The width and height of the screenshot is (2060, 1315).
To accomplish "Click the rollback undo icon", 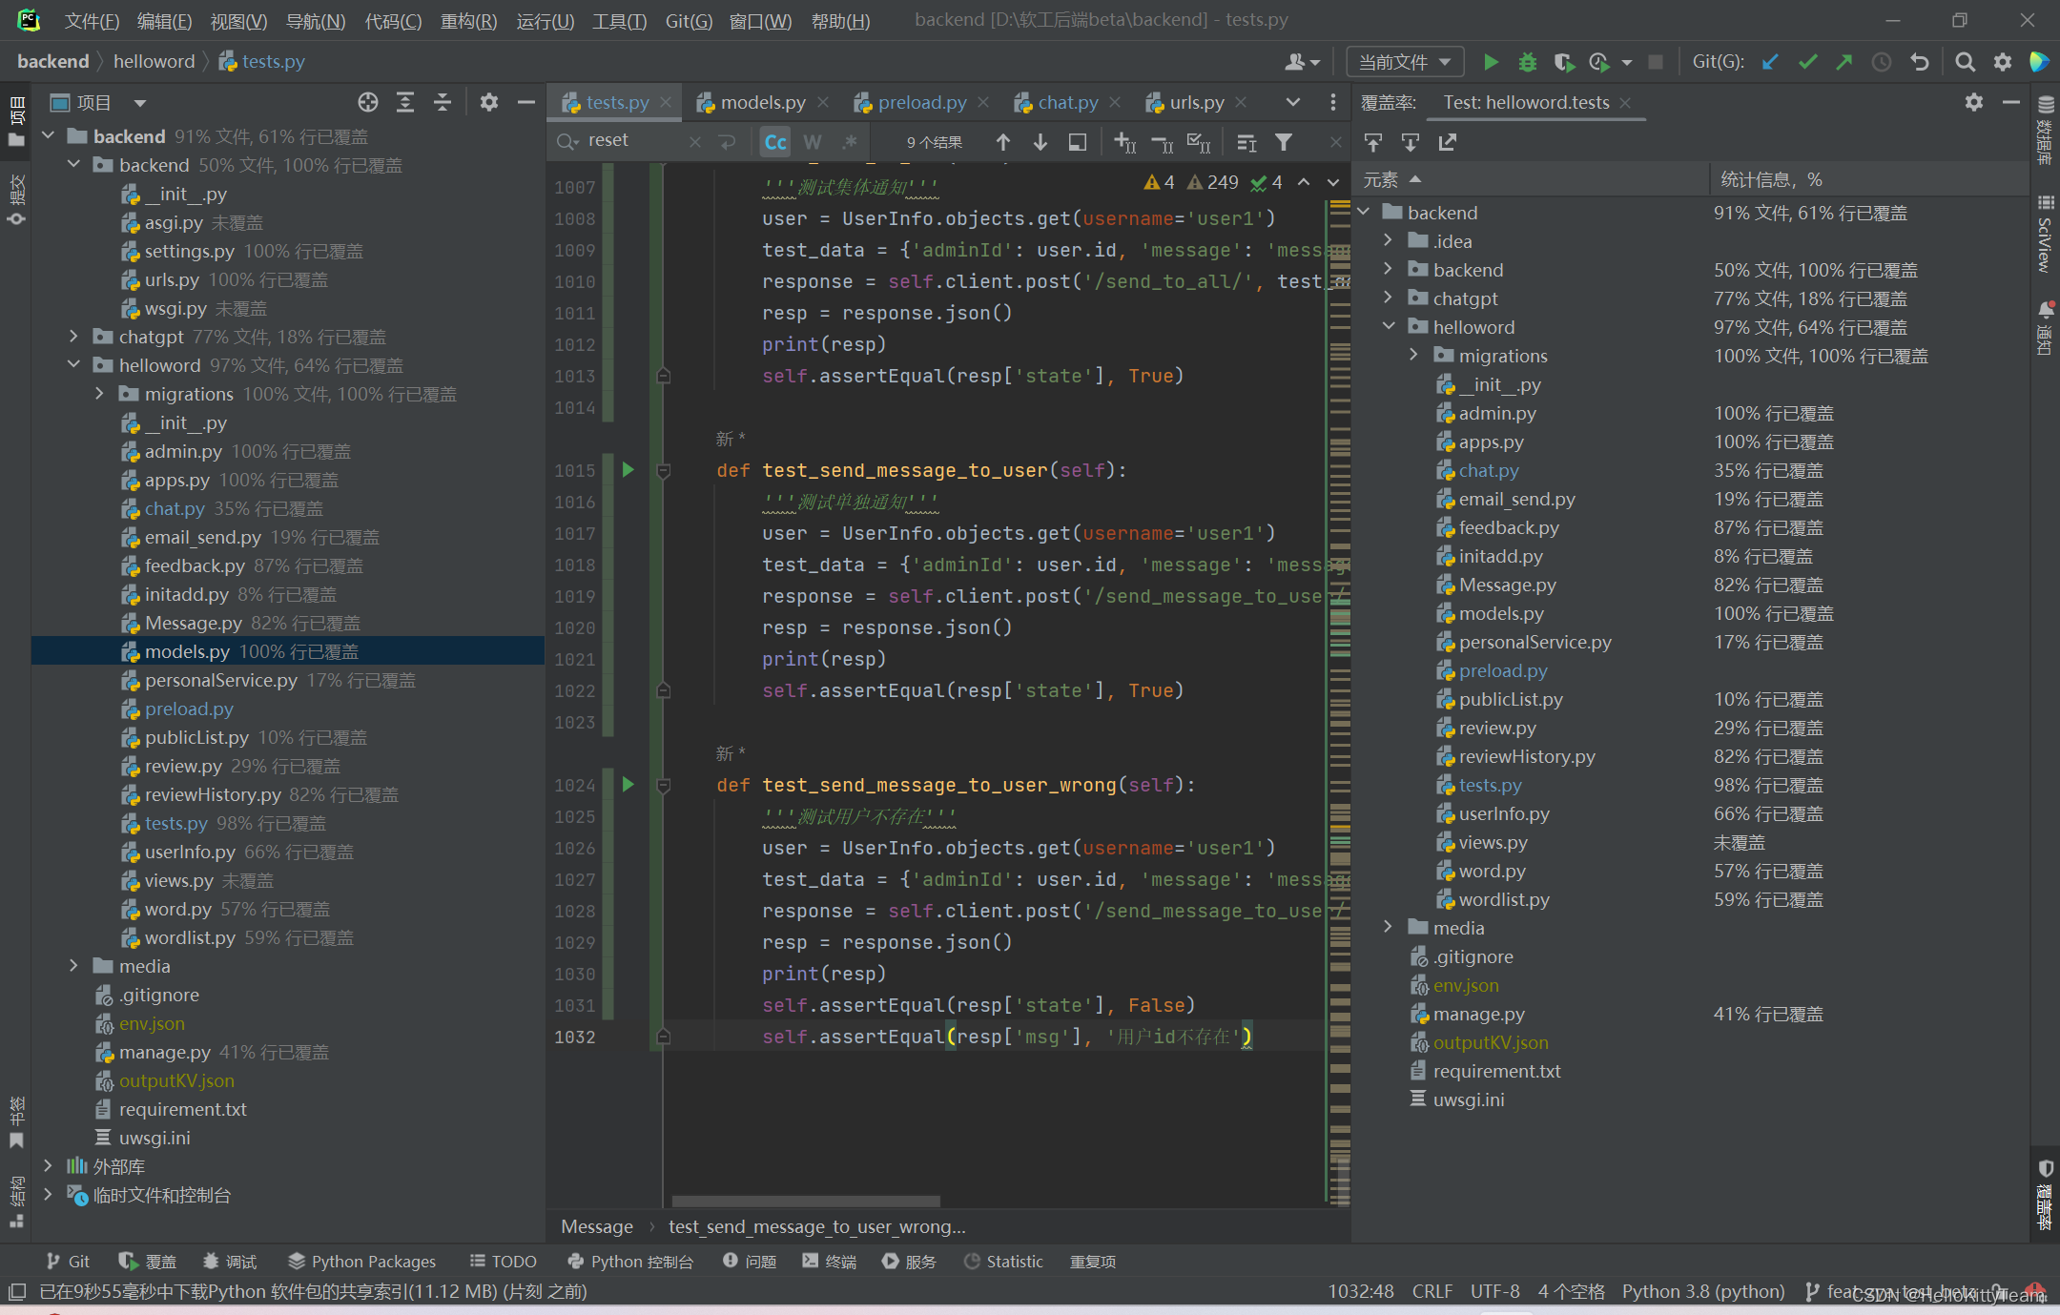I will (x=1920, y=62).
